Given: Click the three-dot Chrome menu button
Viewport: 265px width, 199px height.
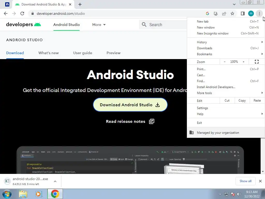Looking at the screenshot, I should coord(259,13).
